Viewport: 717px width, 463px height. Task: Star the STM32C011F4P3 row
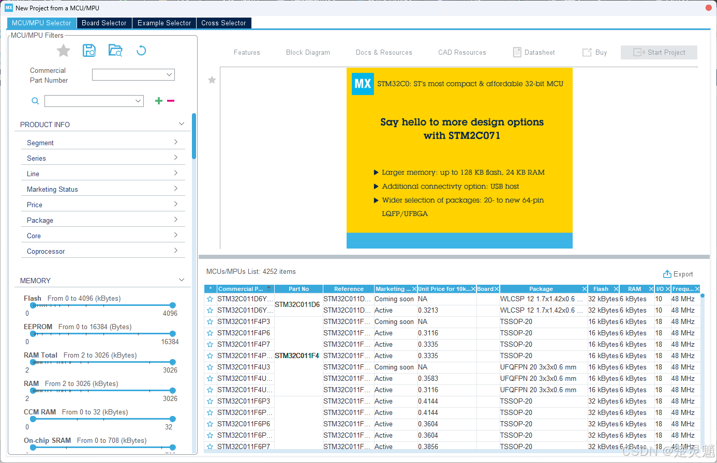pos(210,322)
